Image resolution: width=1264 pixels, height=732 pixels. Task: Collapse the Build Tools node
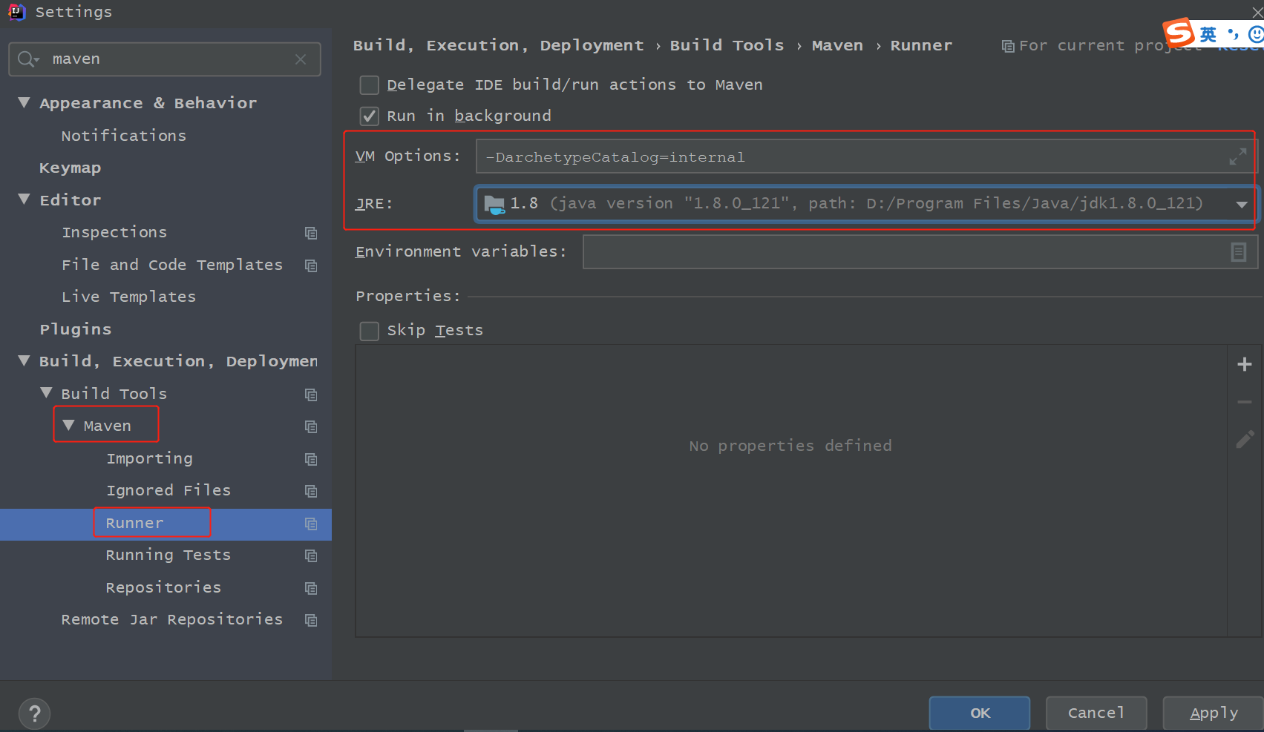click(46, 393)
